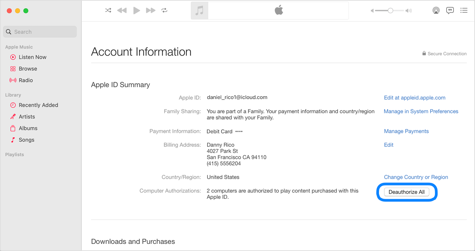
Task: Click the Secure Connection lock icon
Action: [424, 54]
